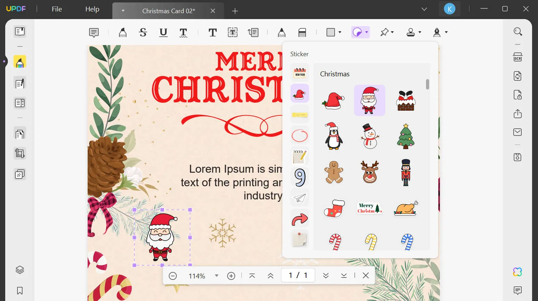Image resolution: width=538 pixels, height=301 pixels.
Task: Open the Share panel from the right sidebar
Action: (517, 113)
